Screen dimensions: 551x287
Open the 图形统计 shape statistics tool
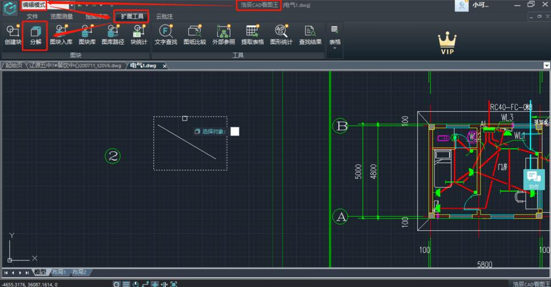[x=281, y=34]
